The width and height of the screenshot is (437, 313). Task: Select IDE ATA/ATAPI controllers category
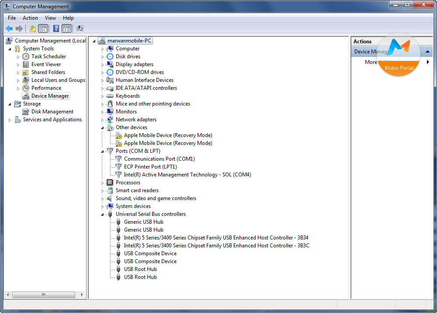pyautogui.click(x=146, y=88)
